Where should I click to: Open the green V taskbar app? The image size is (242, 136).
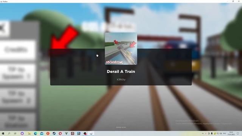pyautogui.click(x=67, y=133)
